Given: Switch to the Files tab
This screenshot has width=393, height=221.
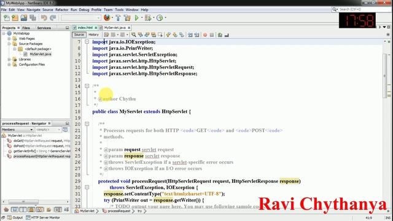Looking at the screenshot, I should tap(26, 28).
